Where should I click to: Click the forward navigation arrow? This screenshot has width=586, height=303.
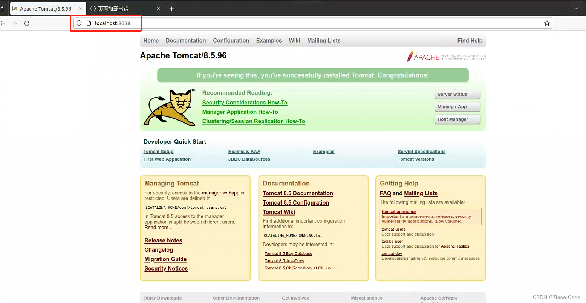pyautogui.click(x=14, y=23)
